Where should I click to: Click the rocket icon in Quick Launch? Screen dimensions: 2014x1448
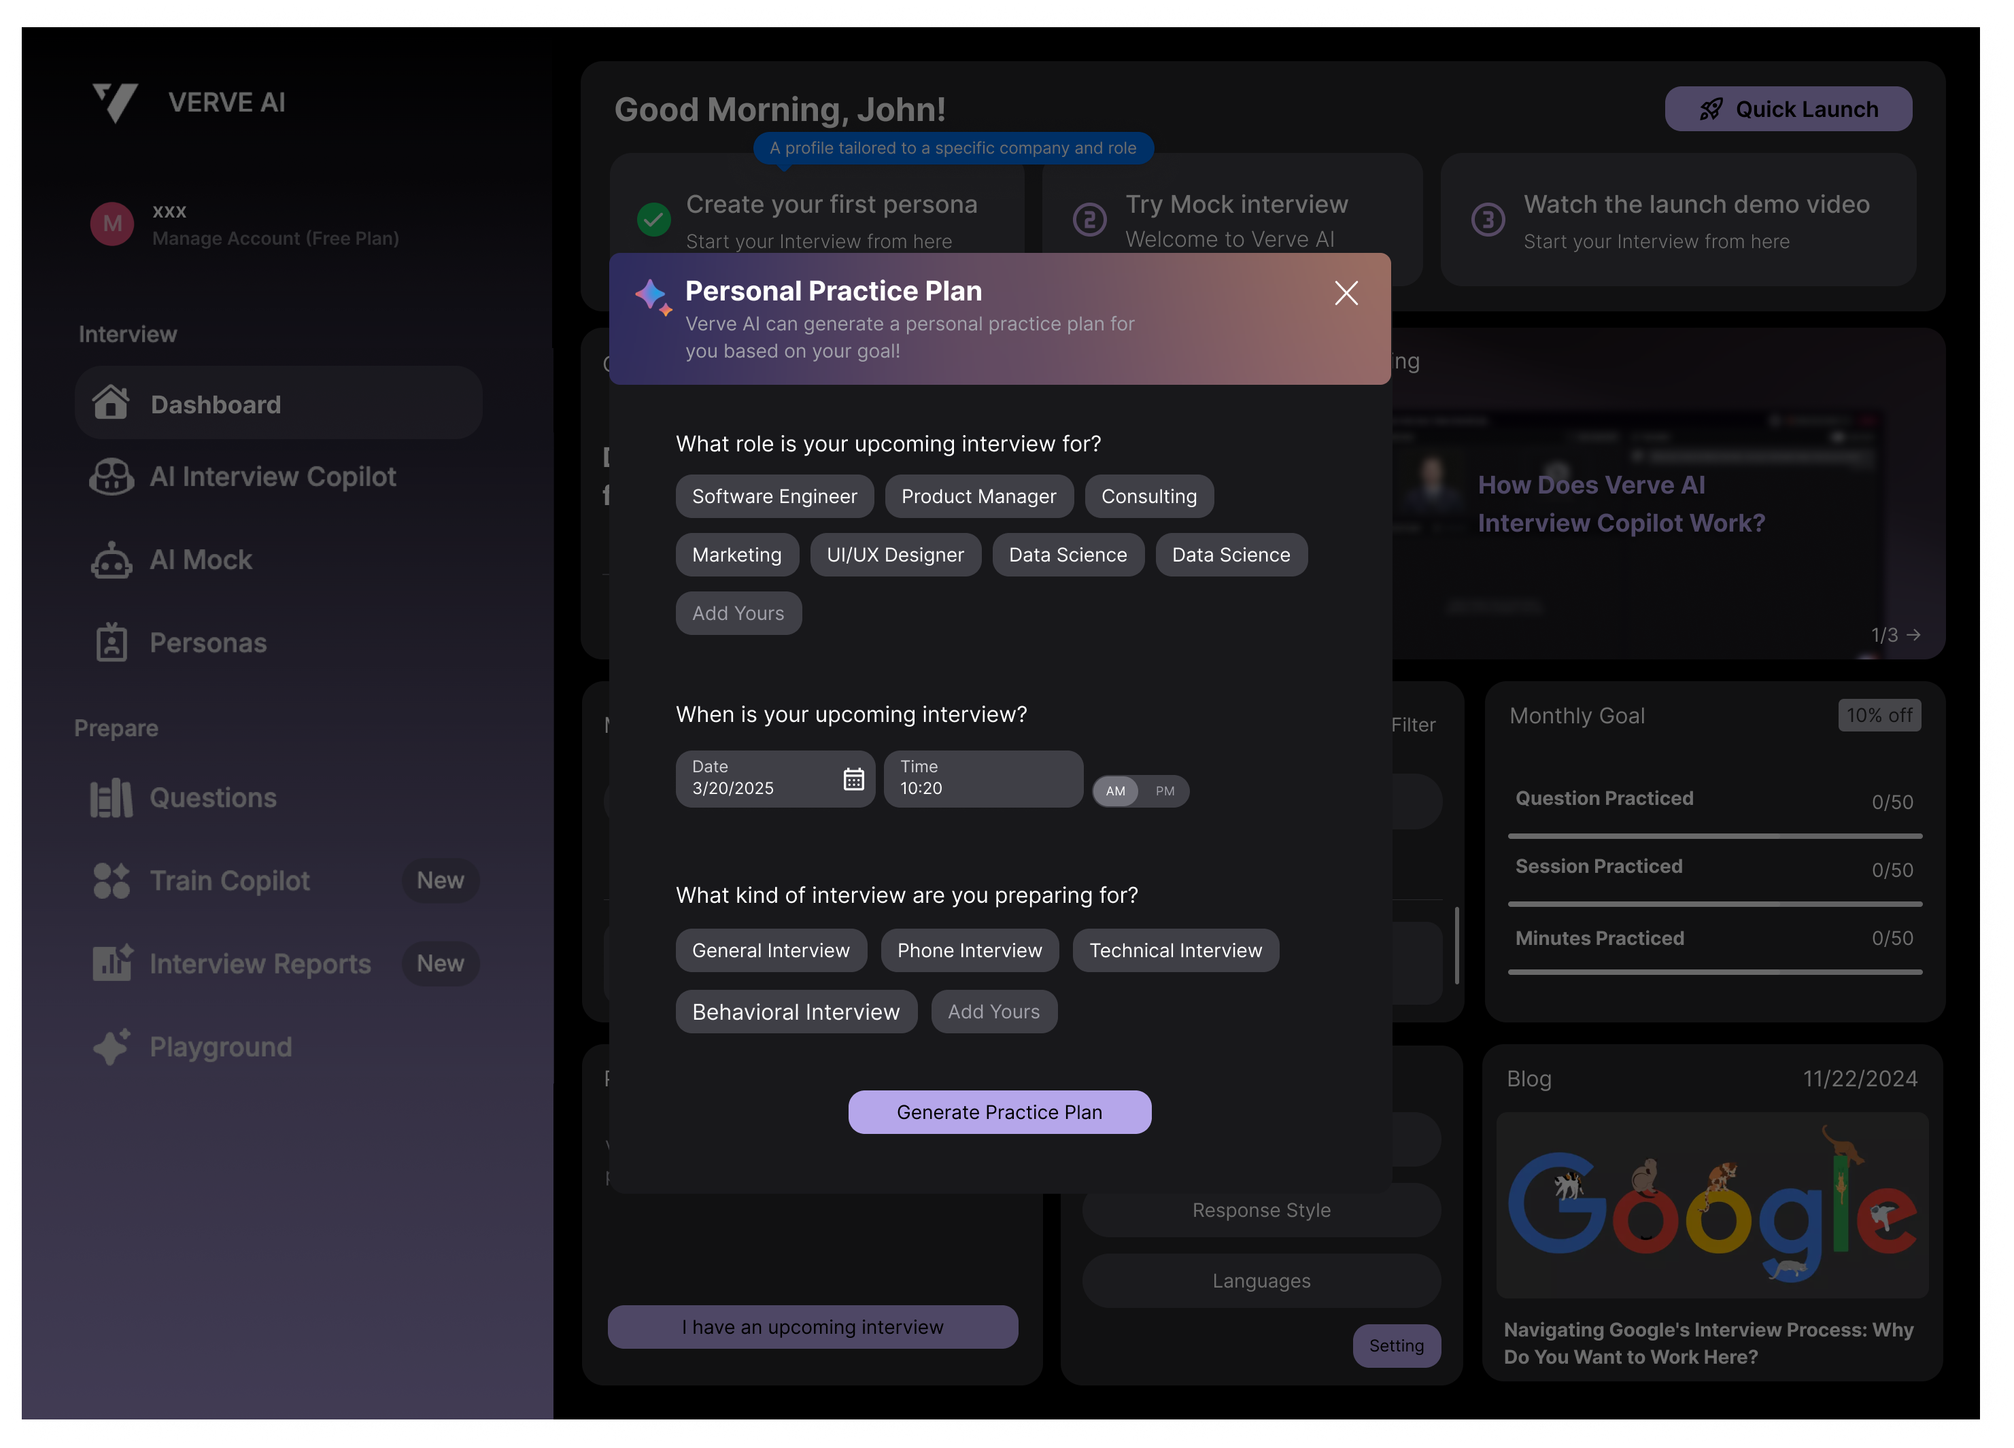click(1711, 109)
